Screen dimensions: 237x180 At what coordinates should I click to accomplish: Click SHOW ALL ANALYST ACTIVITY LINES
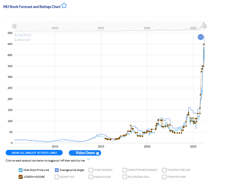click(x=34, y=153)
